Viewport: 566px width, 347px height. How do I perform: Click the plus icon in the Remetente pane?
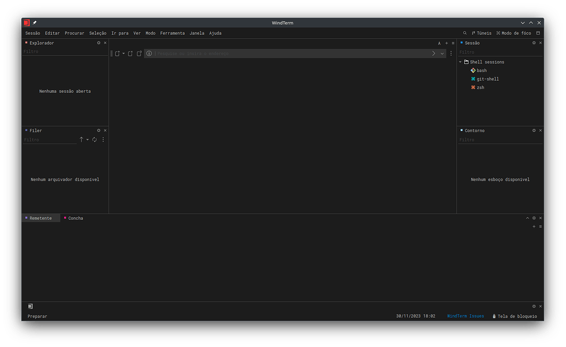[x=534, y=227]
